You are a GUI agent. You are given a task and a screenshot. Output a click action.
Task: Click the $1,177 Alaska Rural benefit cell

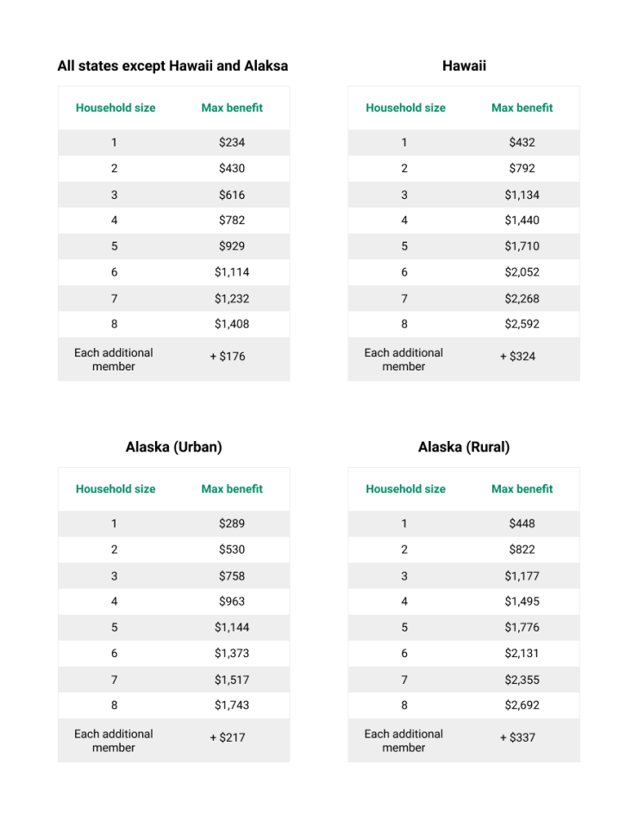pos(522,575)
